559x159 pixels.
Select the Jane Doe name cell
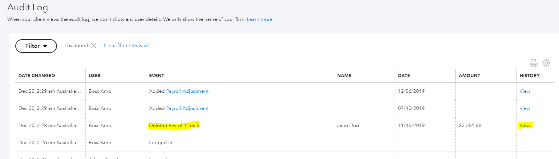click(348, 126)
